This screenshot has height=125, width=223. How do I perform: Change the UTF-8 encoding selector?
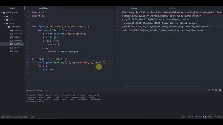191,117
